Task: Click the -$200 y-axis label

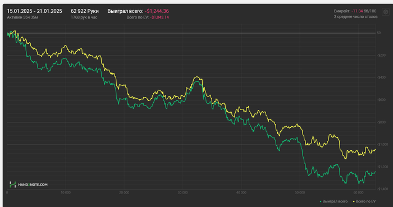Action: pyautogui.click(x=381, y=55)
